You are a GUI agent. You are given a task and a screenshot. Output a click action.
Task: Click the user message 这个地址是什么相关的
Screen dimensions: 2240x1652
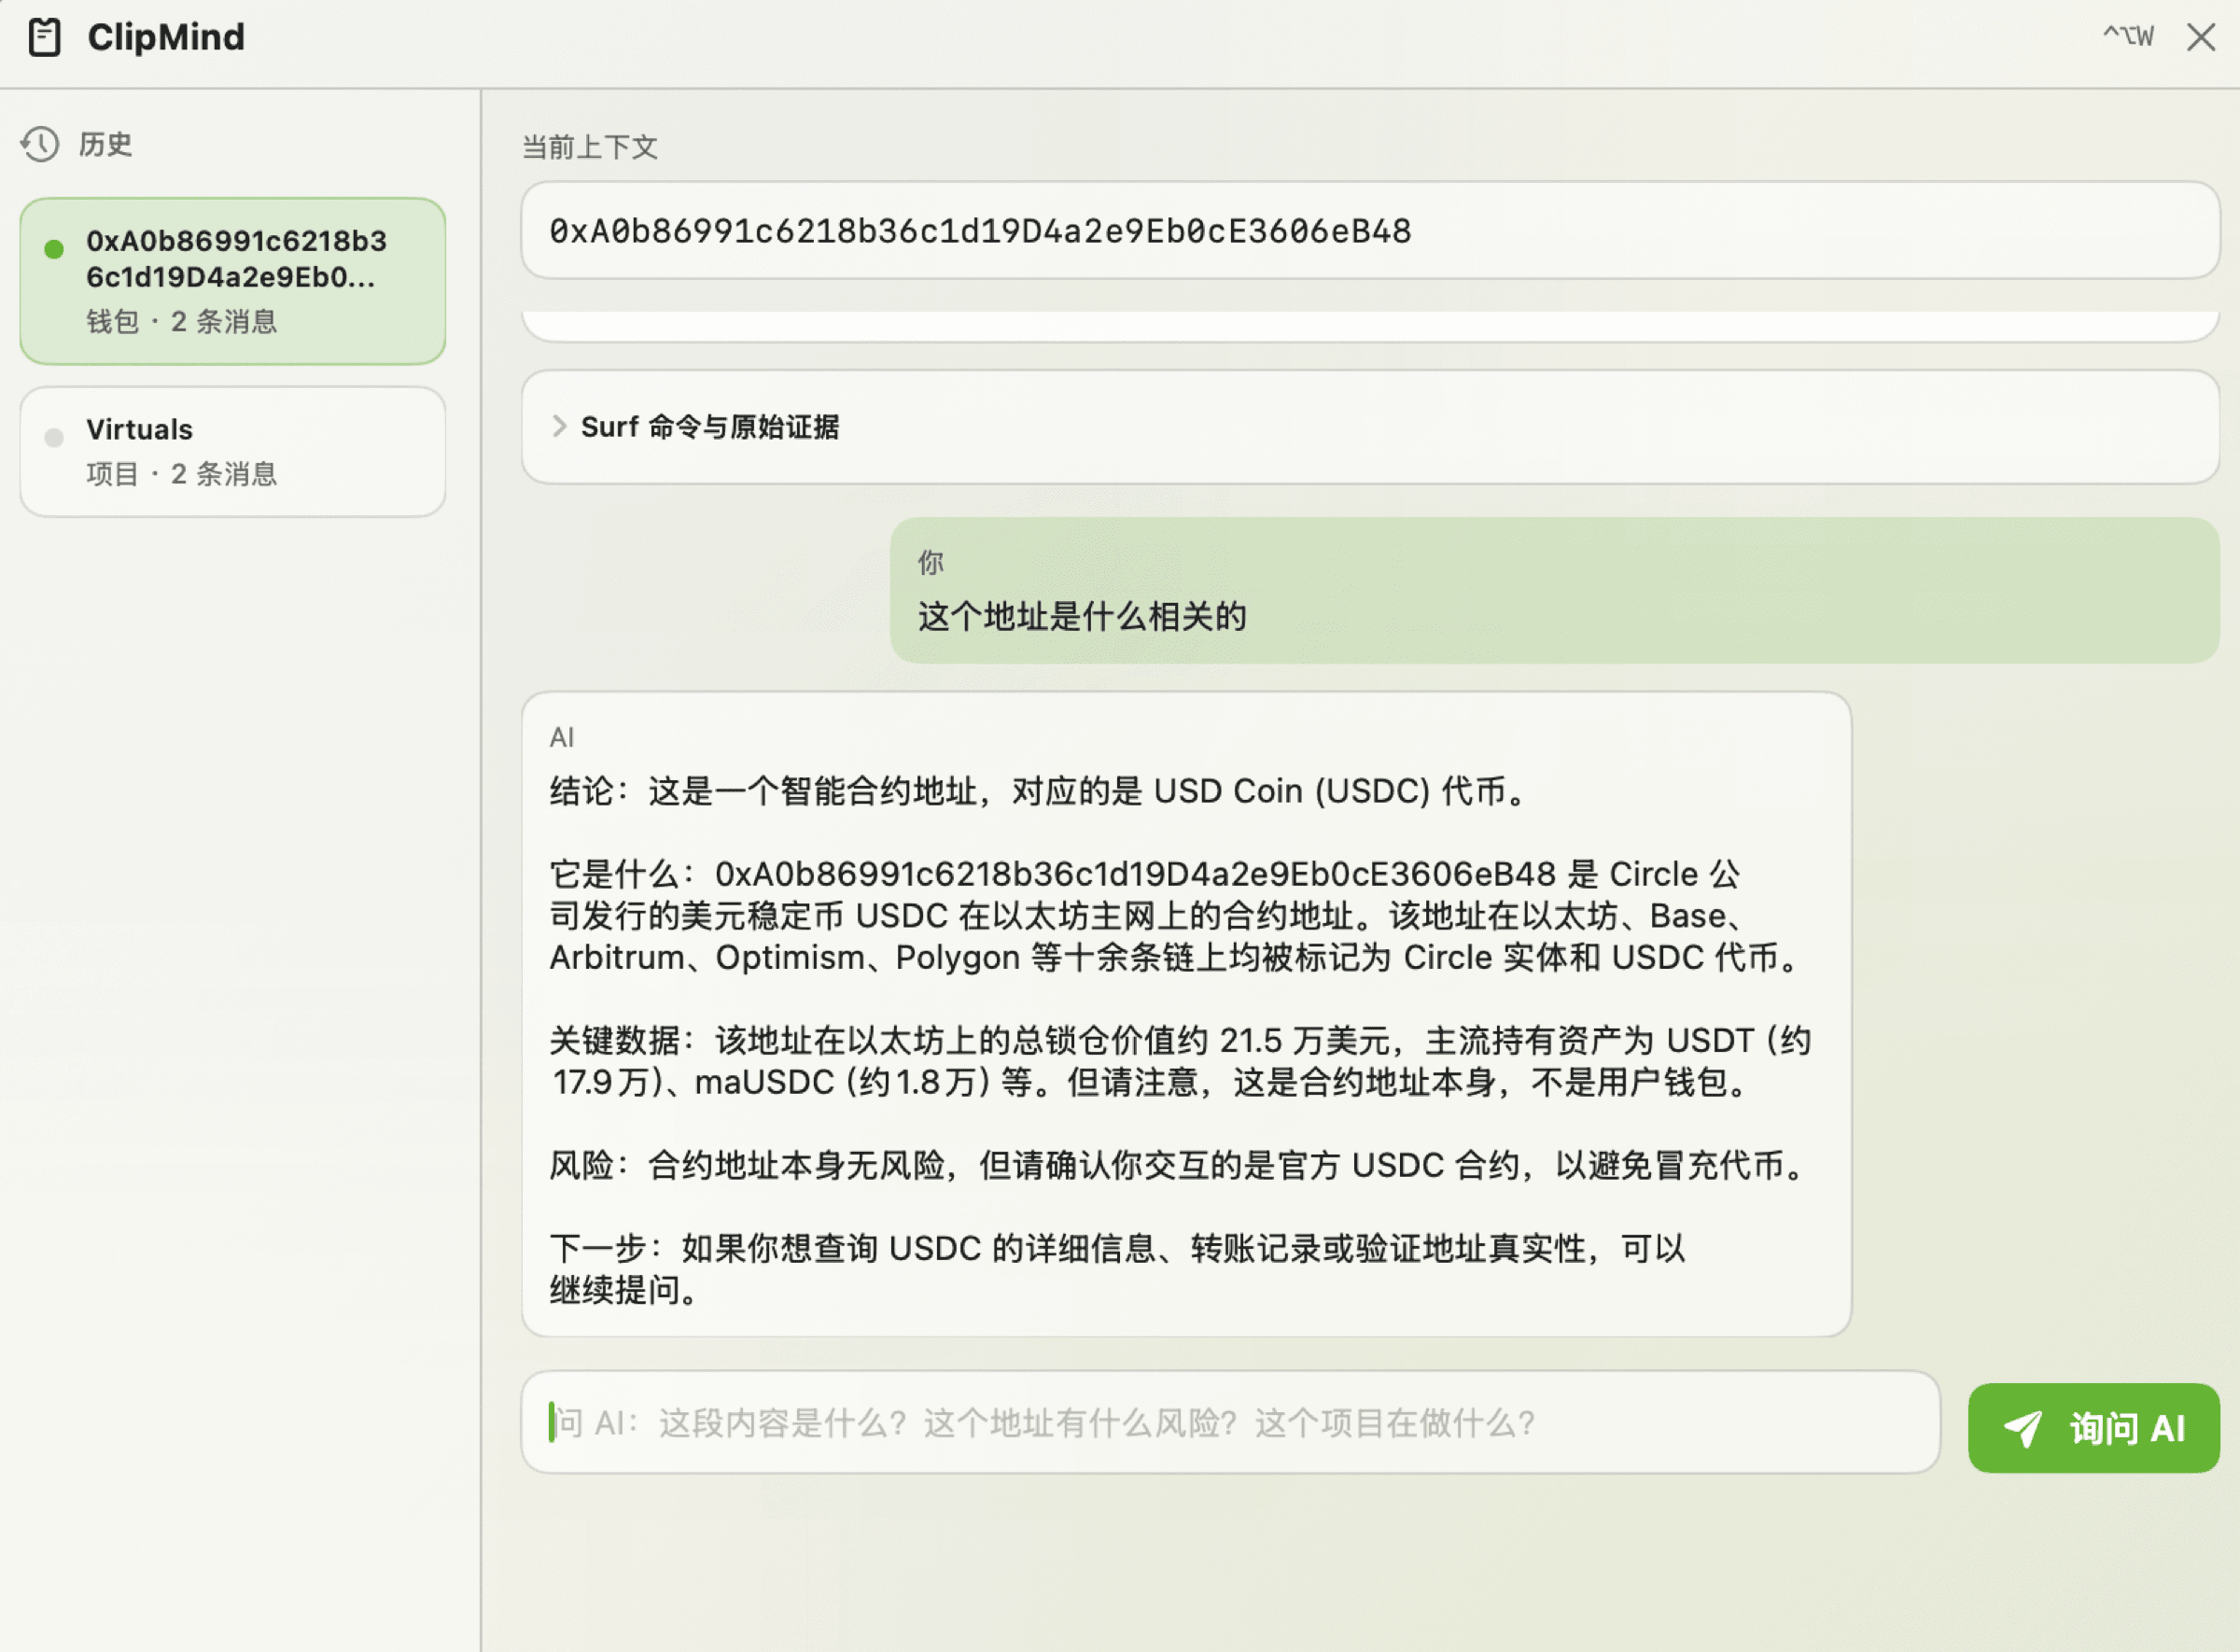tap(1082, 617)
